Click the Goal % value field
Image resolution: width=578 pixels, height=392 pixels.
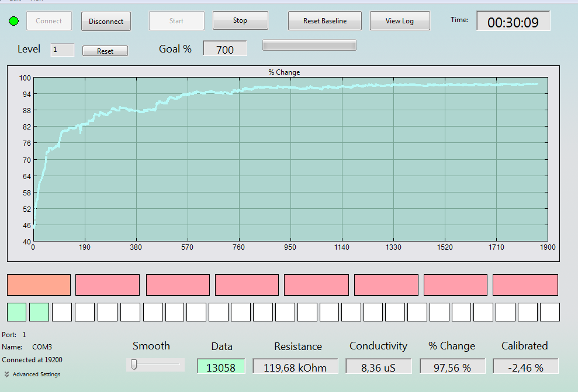[x=225, y=49]
